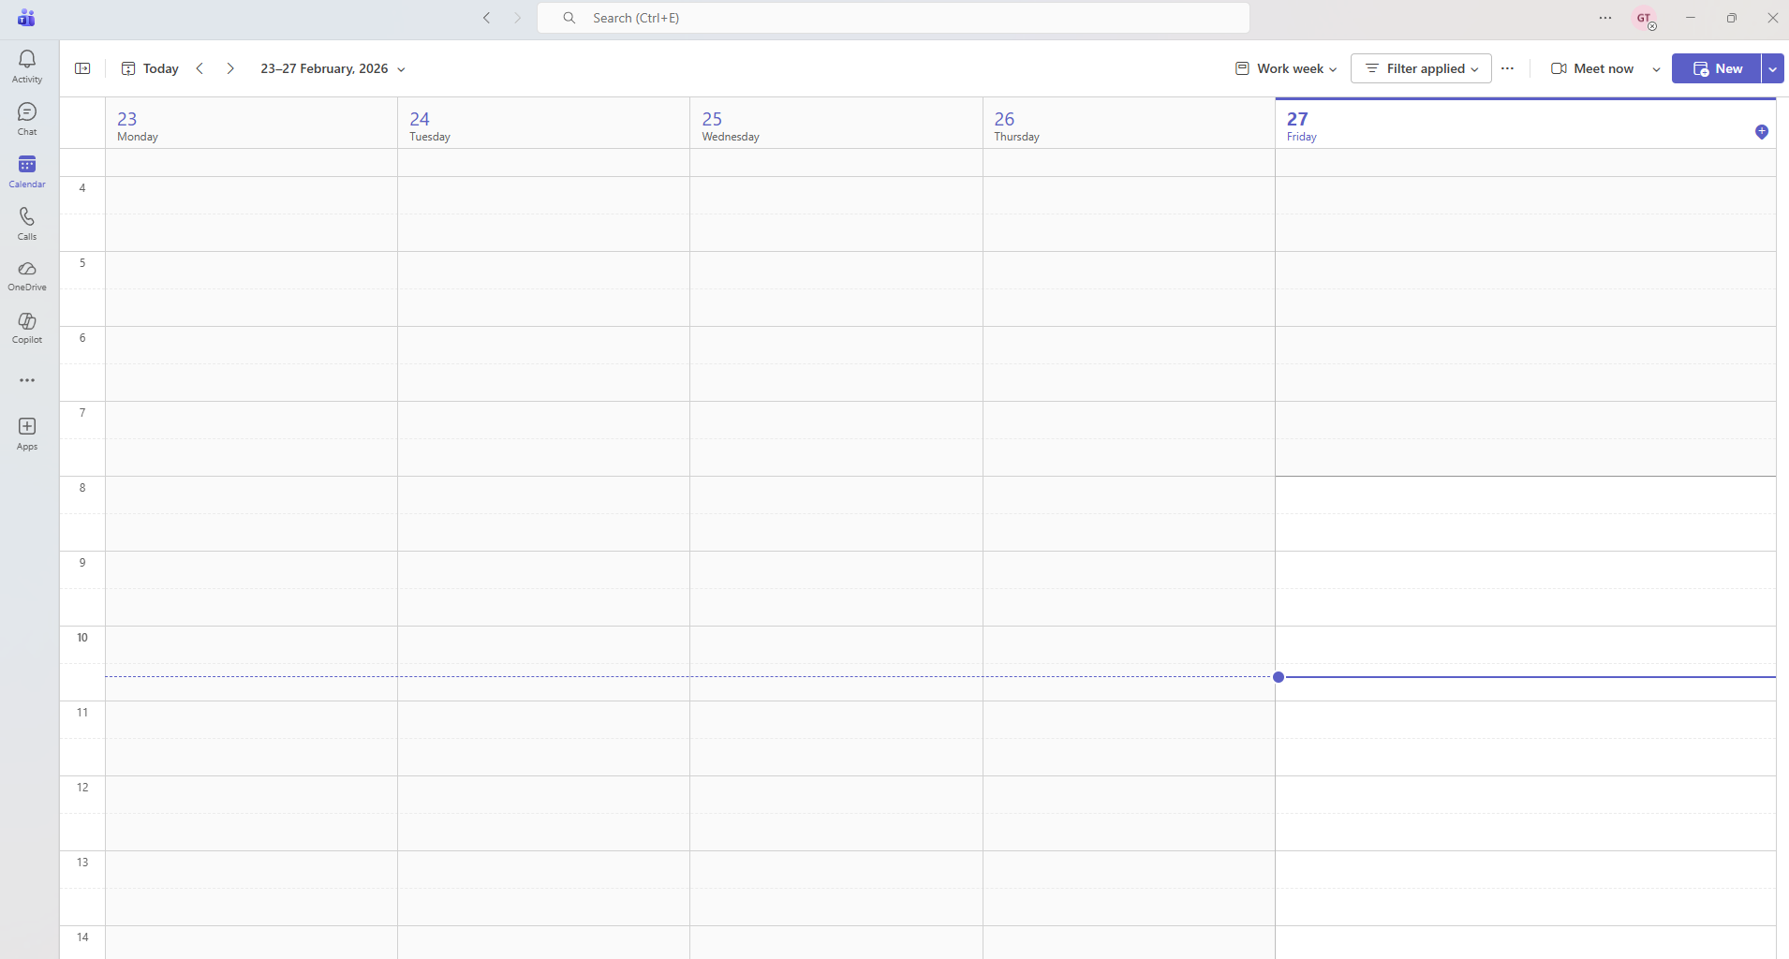Screen dimensions: 1789x959
Task: Open the Activity feed
Action: (x=26, y=66)
